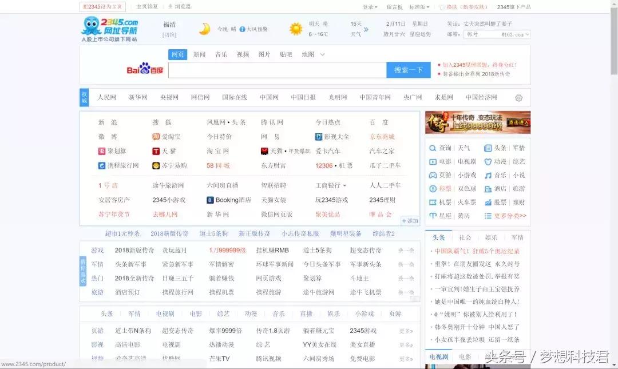The image size is (618, 369).
Task: Open stocks via the 股票 chart icon
Action: tap(489, 202)
